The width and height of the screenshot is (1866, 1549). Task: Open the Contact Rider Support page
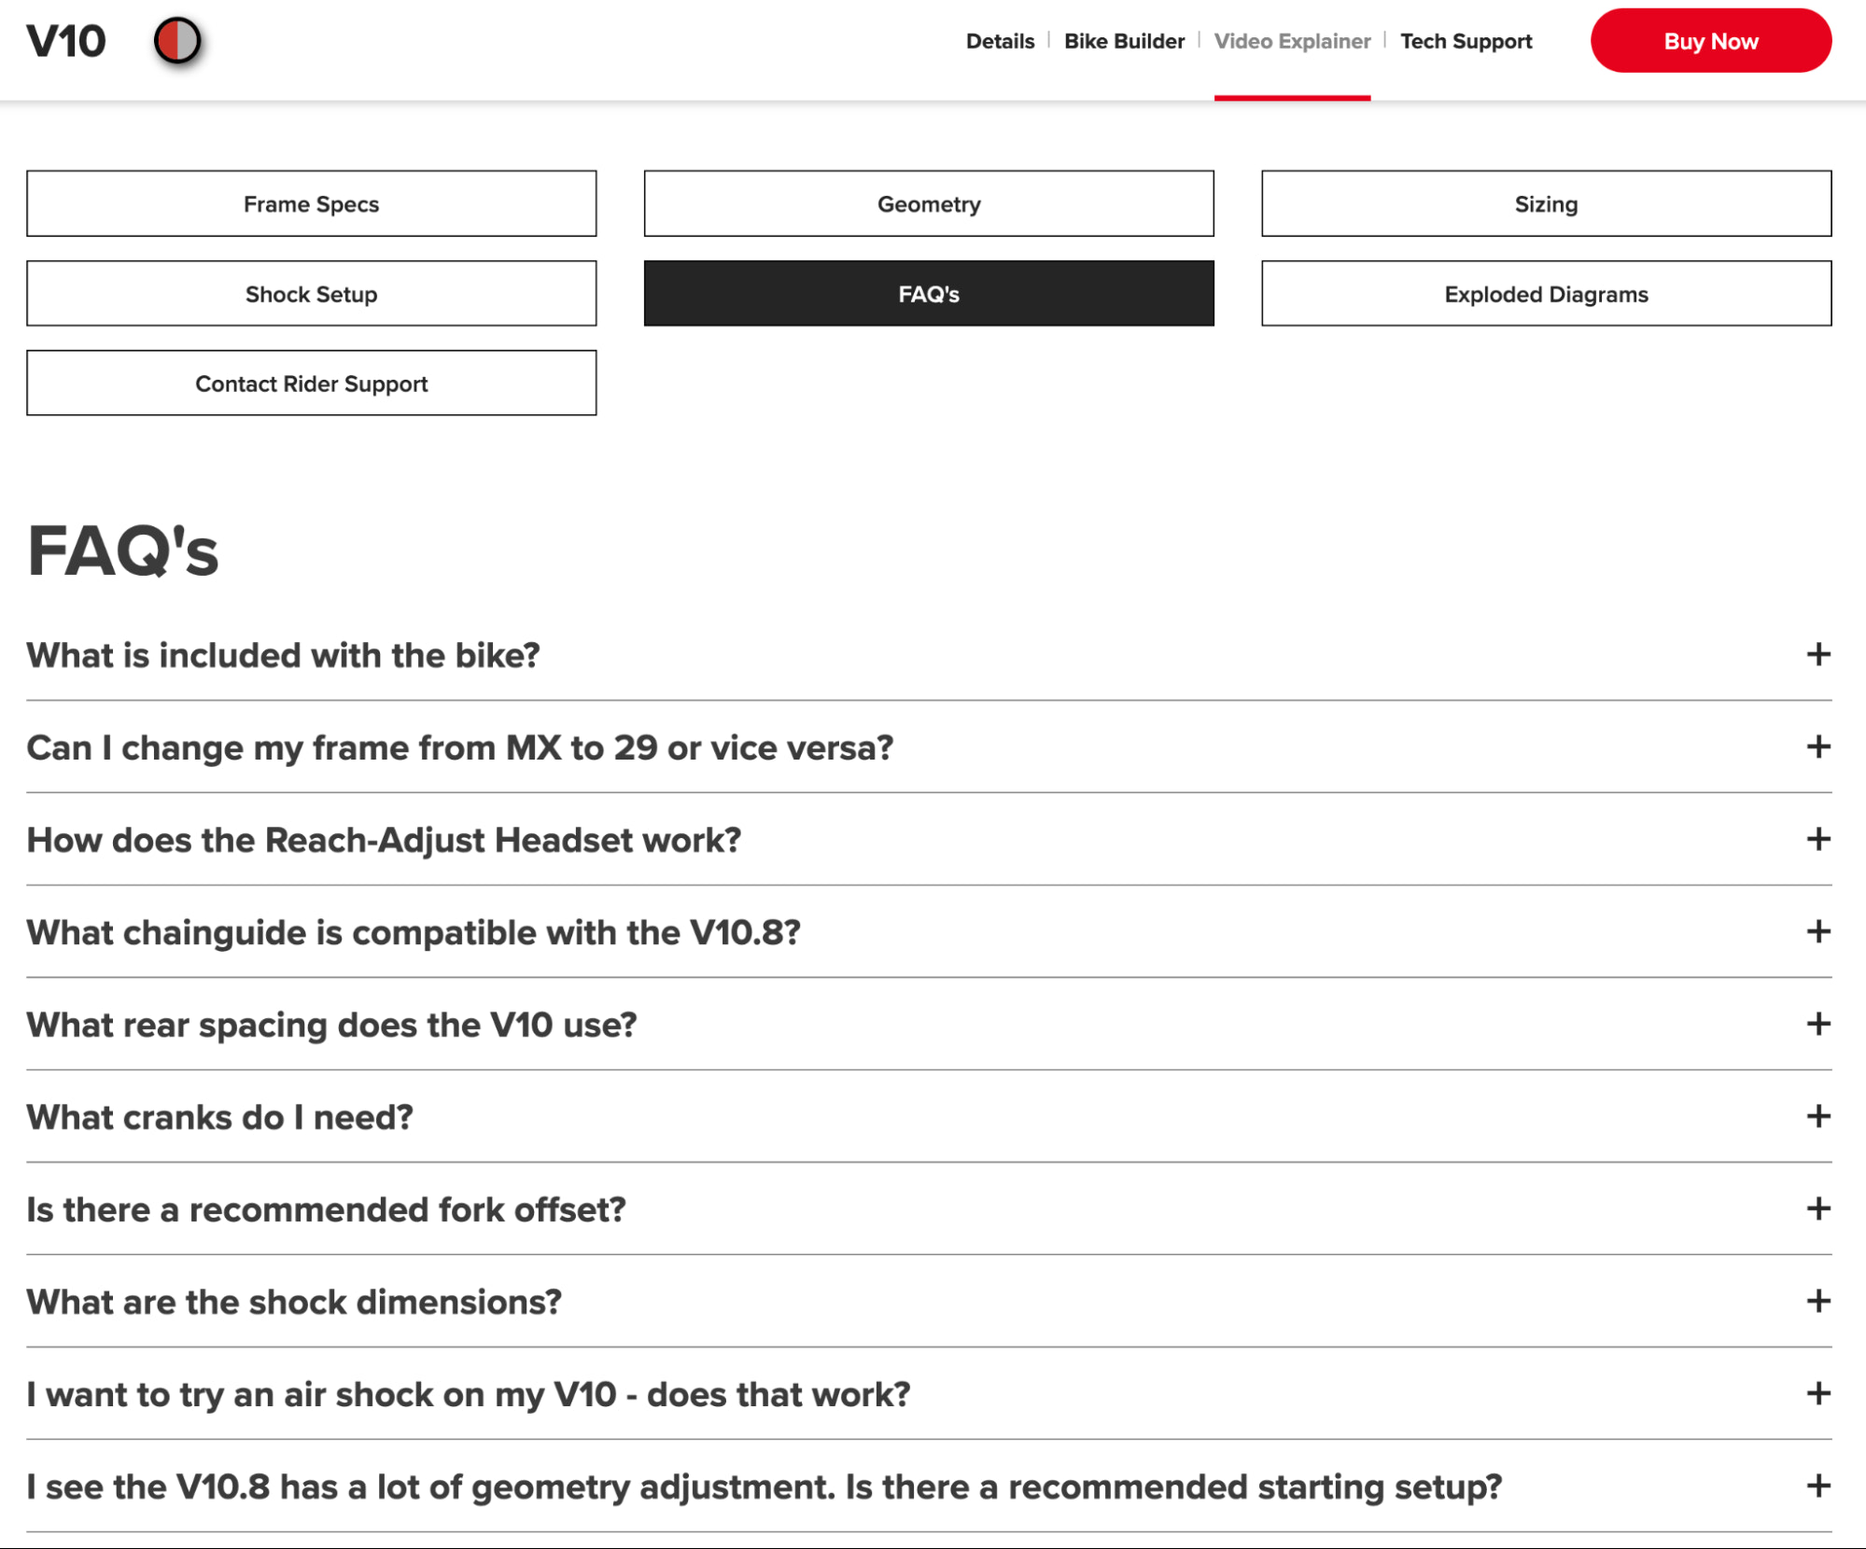point(312,383)
